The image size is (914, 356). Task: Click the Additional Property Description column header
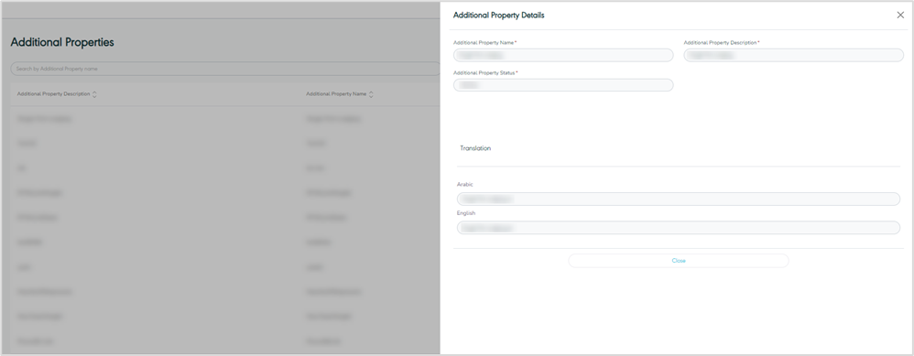coord(54,94)
